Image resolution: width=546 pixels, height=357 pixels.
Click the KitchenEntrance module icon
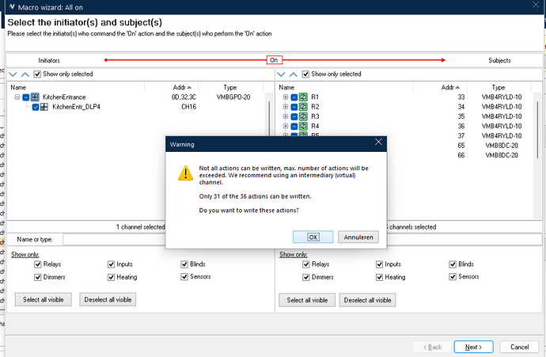point(36,97)
